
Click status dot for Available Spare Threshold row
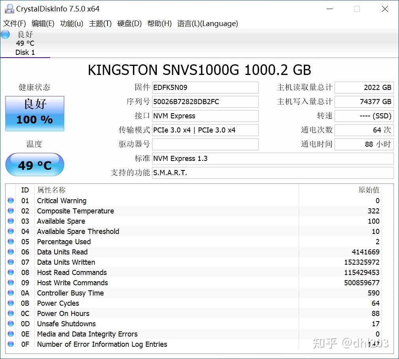(x=11, y=231)
